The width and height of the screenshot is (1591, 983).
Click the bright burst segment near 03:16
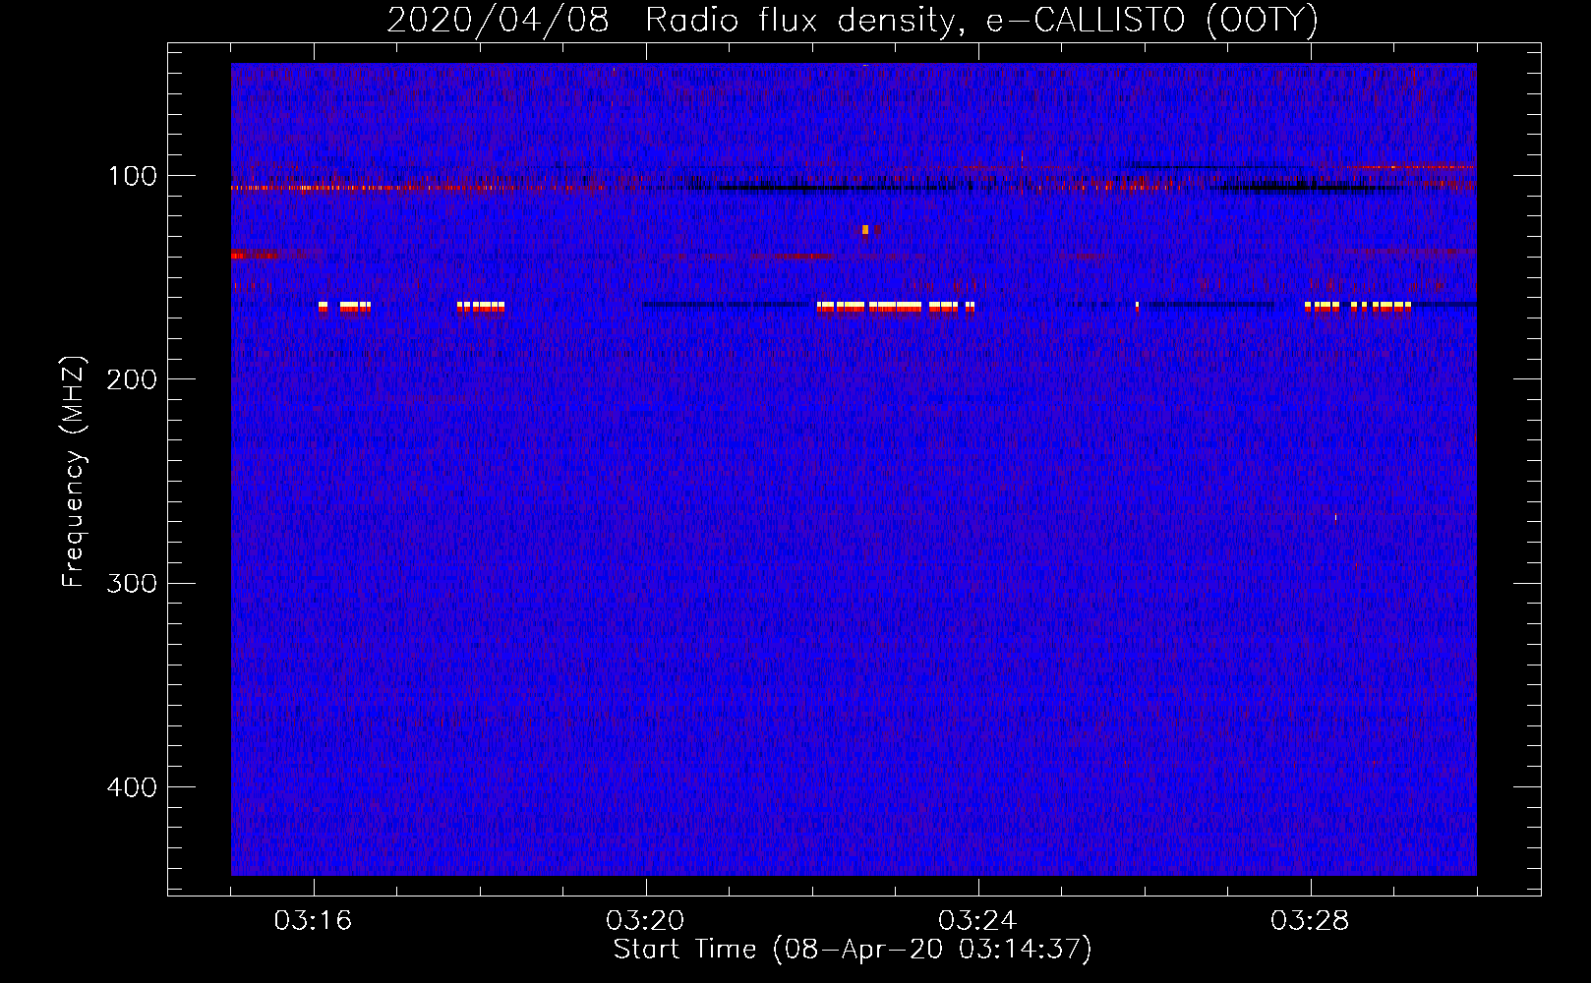344,307
